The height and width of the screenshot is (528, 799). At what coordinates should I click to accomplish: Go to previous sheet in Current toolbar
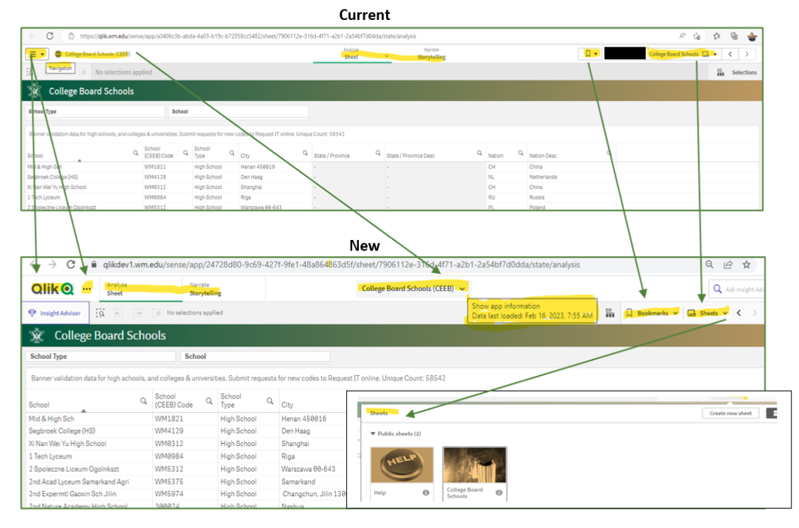pos(730,54)
